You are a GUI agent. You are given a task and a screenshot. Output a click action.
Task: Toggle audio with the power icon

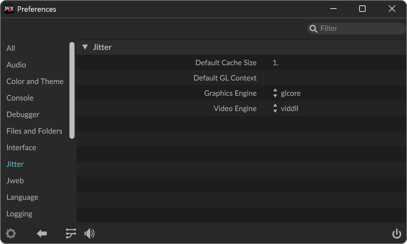(x=396, y=233)
